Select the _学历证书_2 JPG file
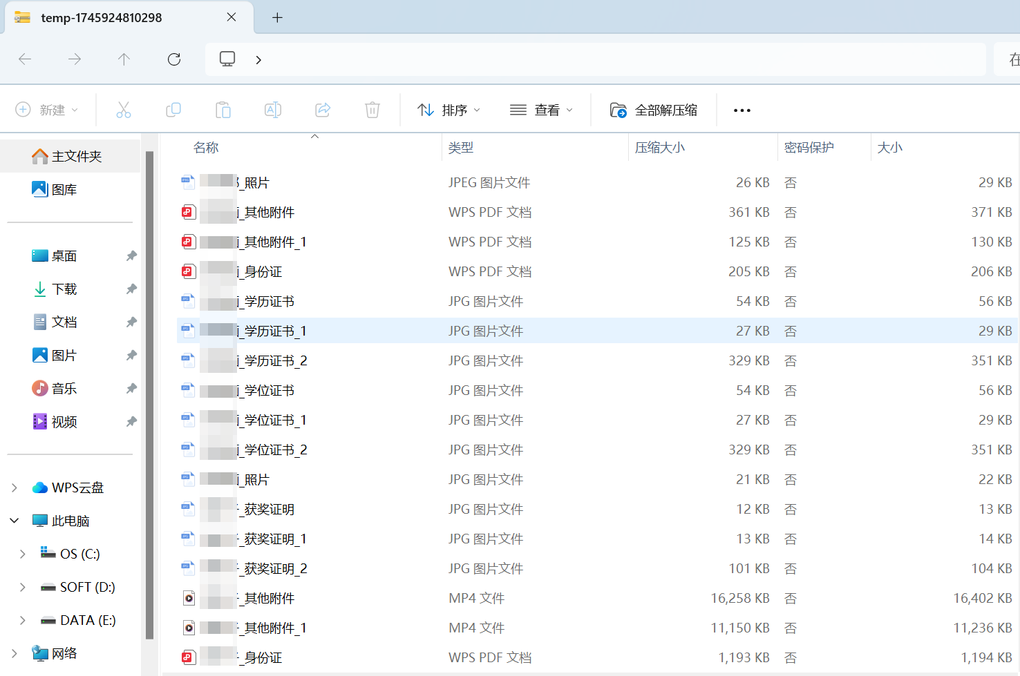The width and height of the screenshot is (1020, 676). (598, 360)
